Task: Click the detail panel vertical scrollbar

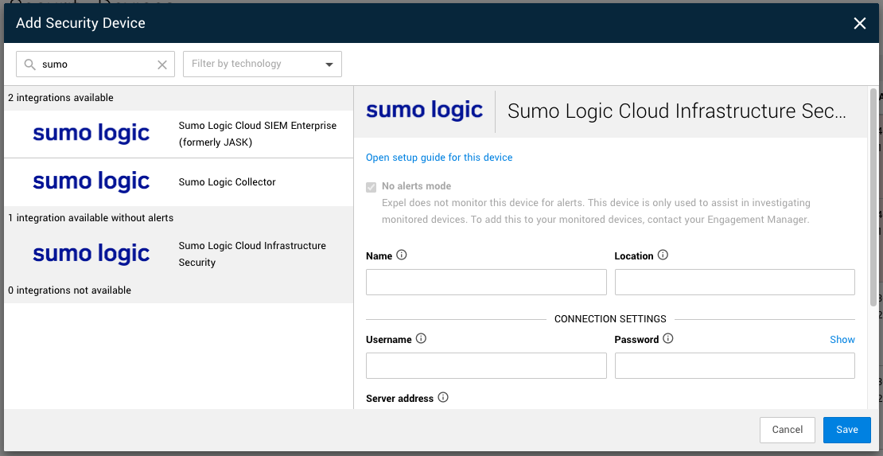Action: 873,197
